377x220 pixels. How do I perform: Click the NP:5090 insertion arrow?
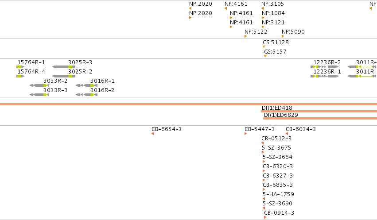(x=283, y=36)
